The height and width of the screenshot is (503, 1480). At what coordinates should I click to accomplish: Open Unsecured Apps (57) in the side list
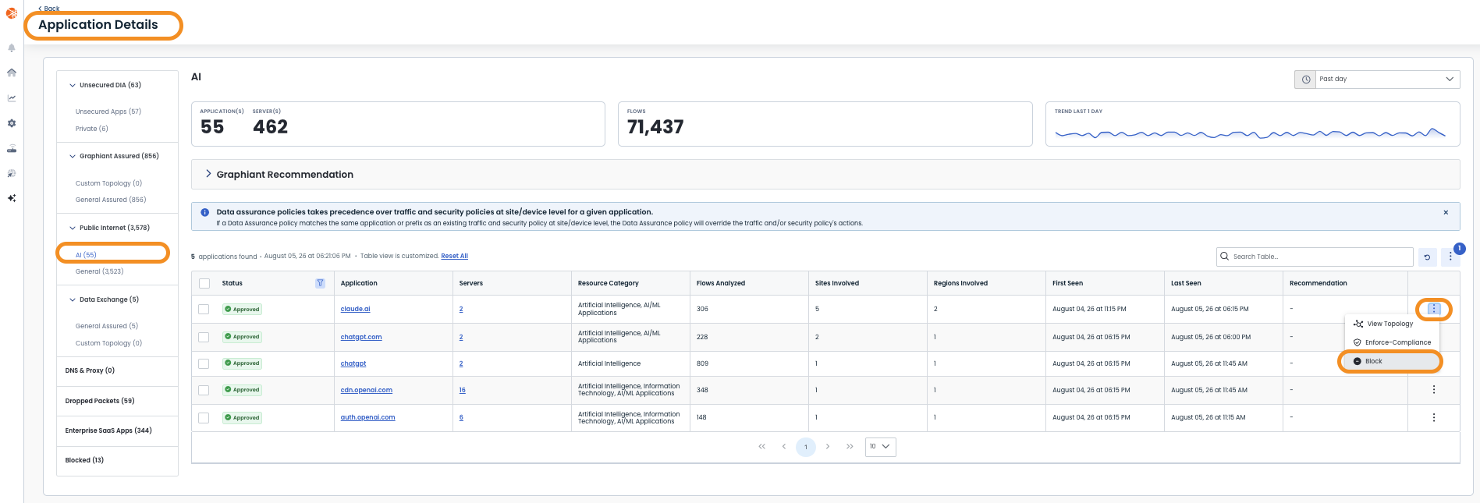click(x=108, y=112)
